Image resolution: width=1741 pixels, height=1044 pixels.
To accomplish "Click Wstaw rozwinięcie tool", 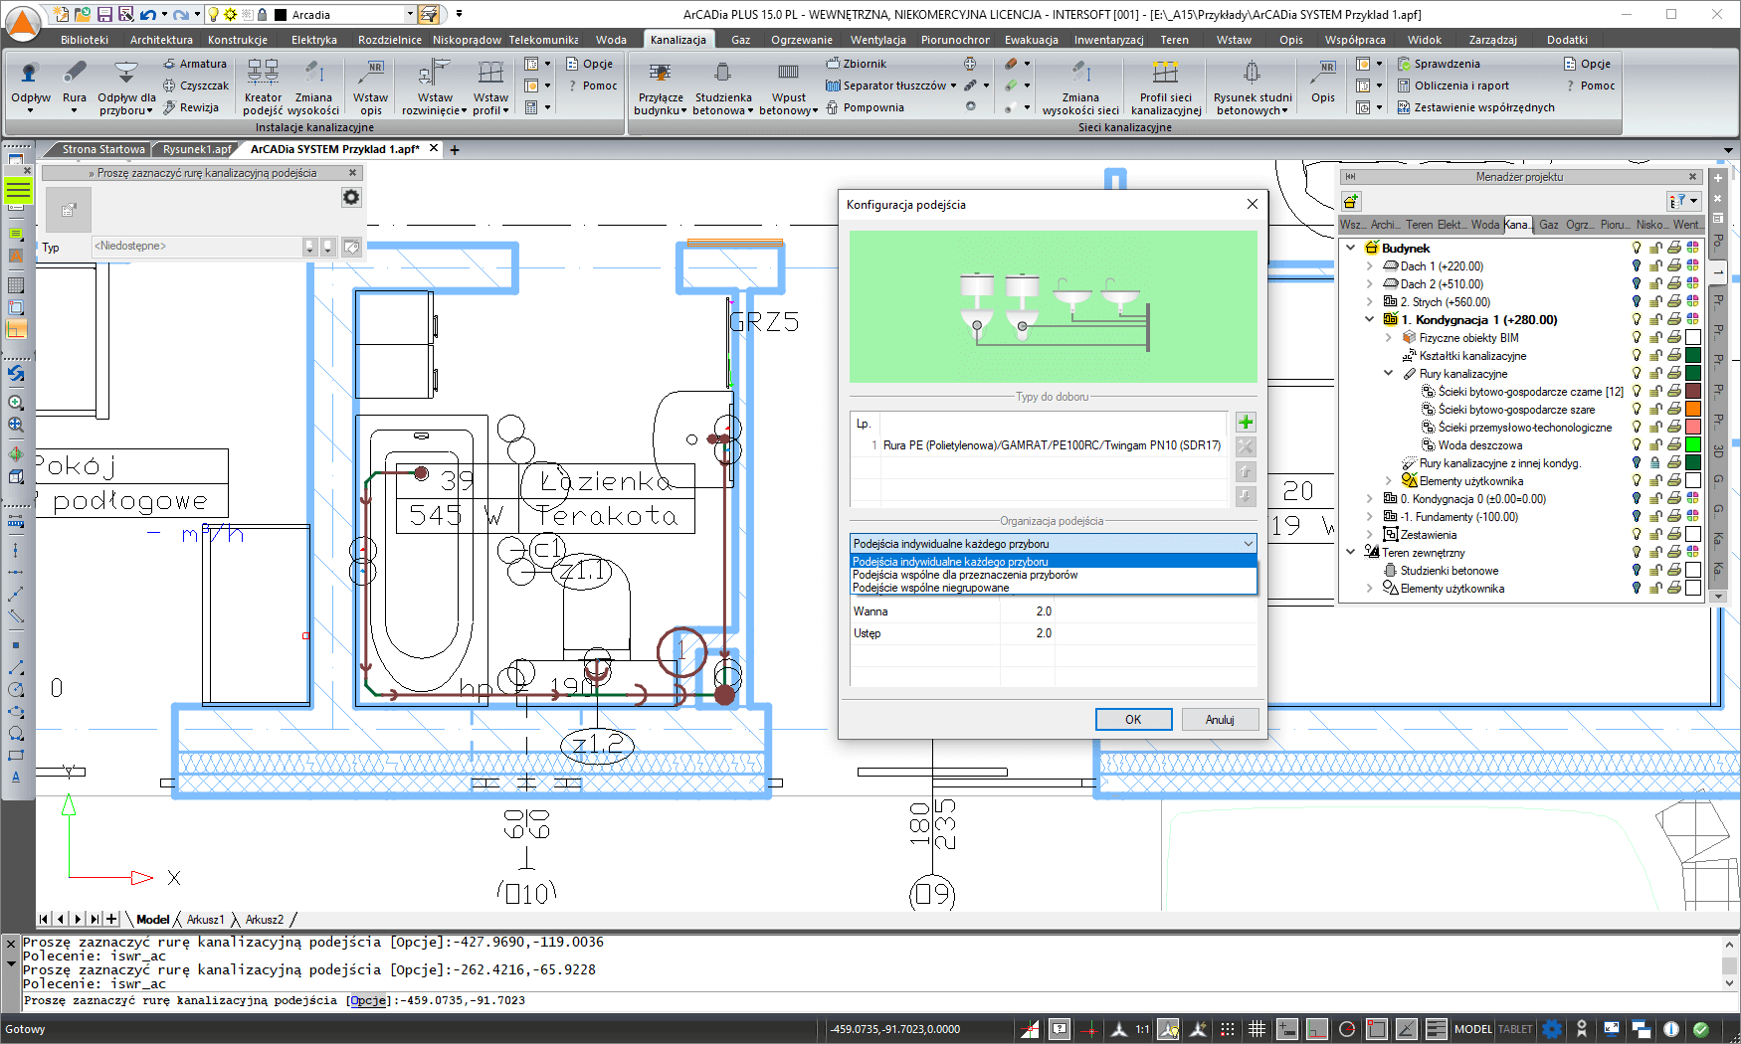I will click(x=435, y=87).
